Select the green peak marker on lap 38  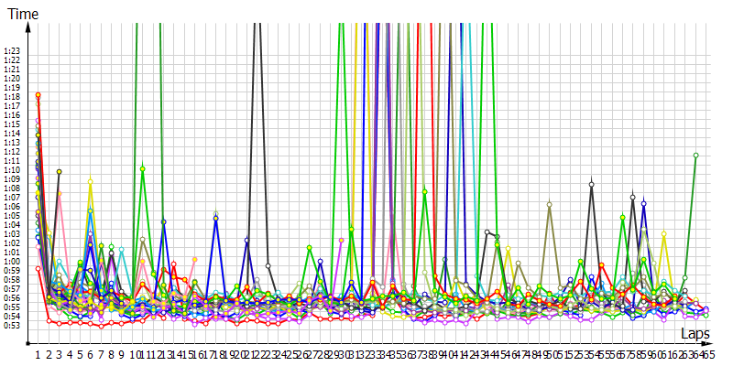[x=425, y=191]
